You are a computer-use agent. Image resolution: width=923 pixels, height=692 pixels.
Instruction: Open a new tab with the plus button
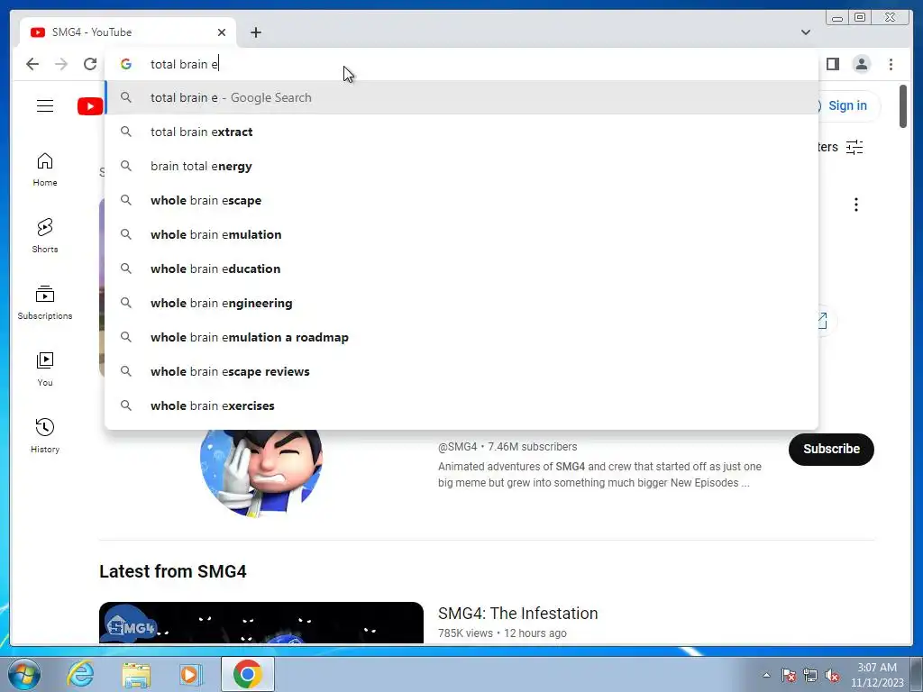255,32
